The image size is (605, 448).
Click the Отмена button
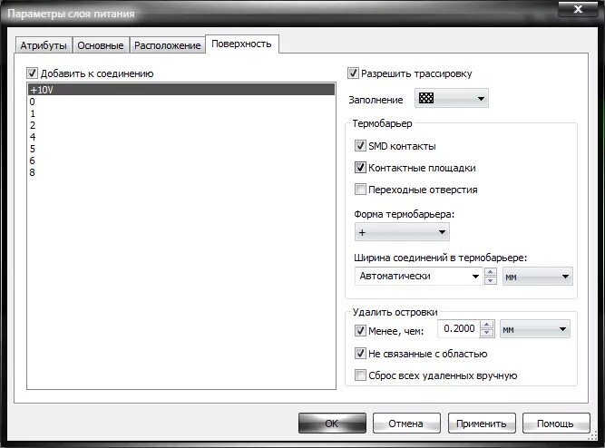(406, 424)
